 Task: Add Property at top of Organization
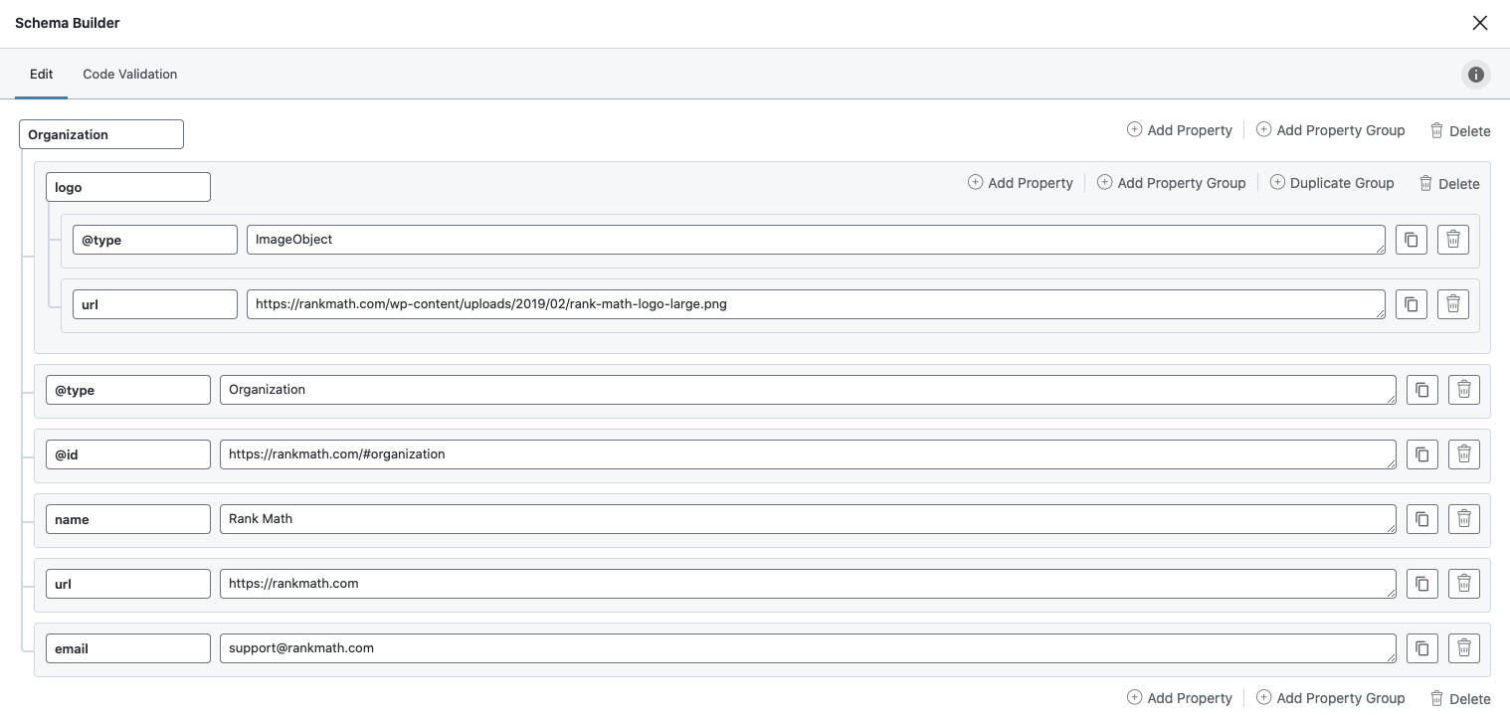pyautogui.click(x=1180, y=130)
